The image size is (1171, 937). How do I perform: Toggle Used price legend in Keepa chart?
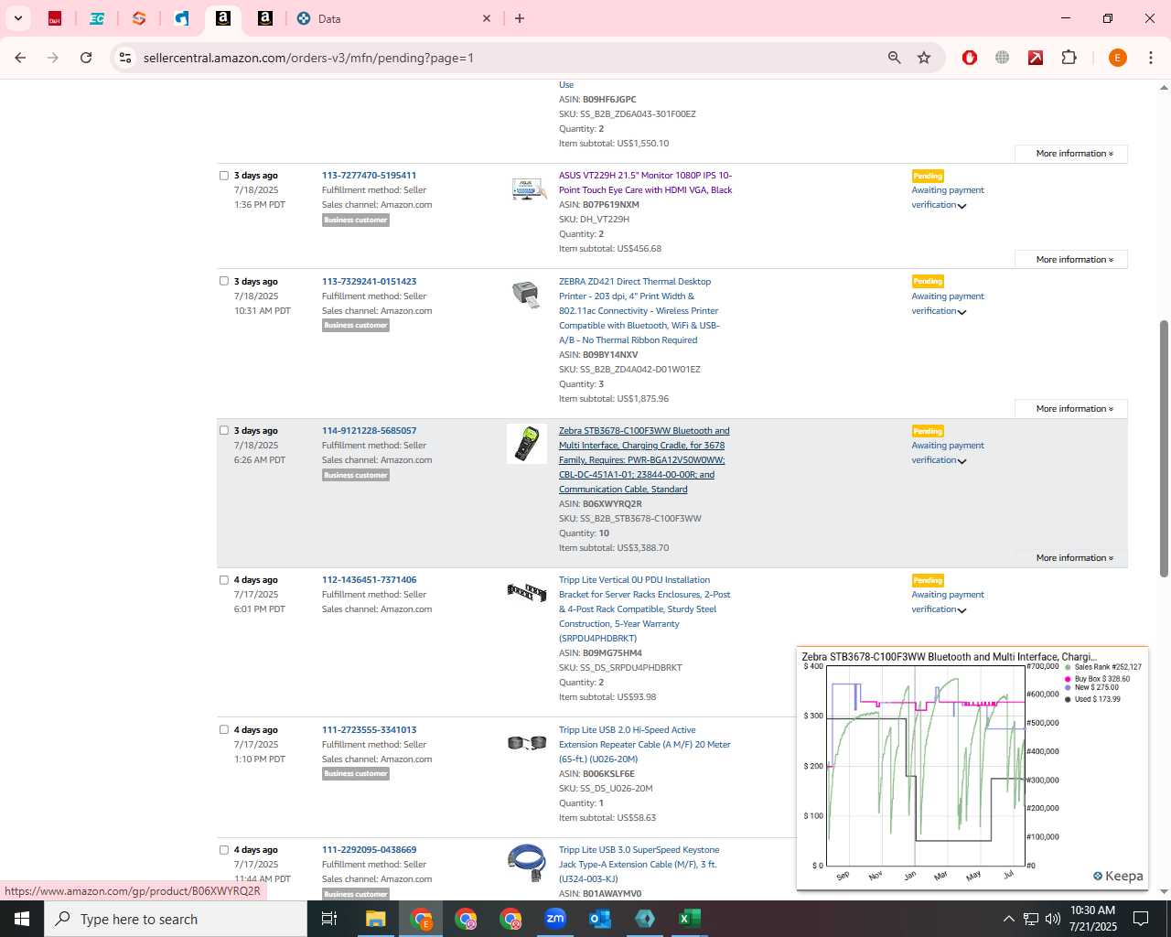1092,699
